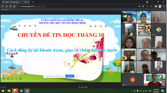Viewport: 167px width, 93px height.
Task: Select top-left participant tile with beach island background
Action: point(129,17)
